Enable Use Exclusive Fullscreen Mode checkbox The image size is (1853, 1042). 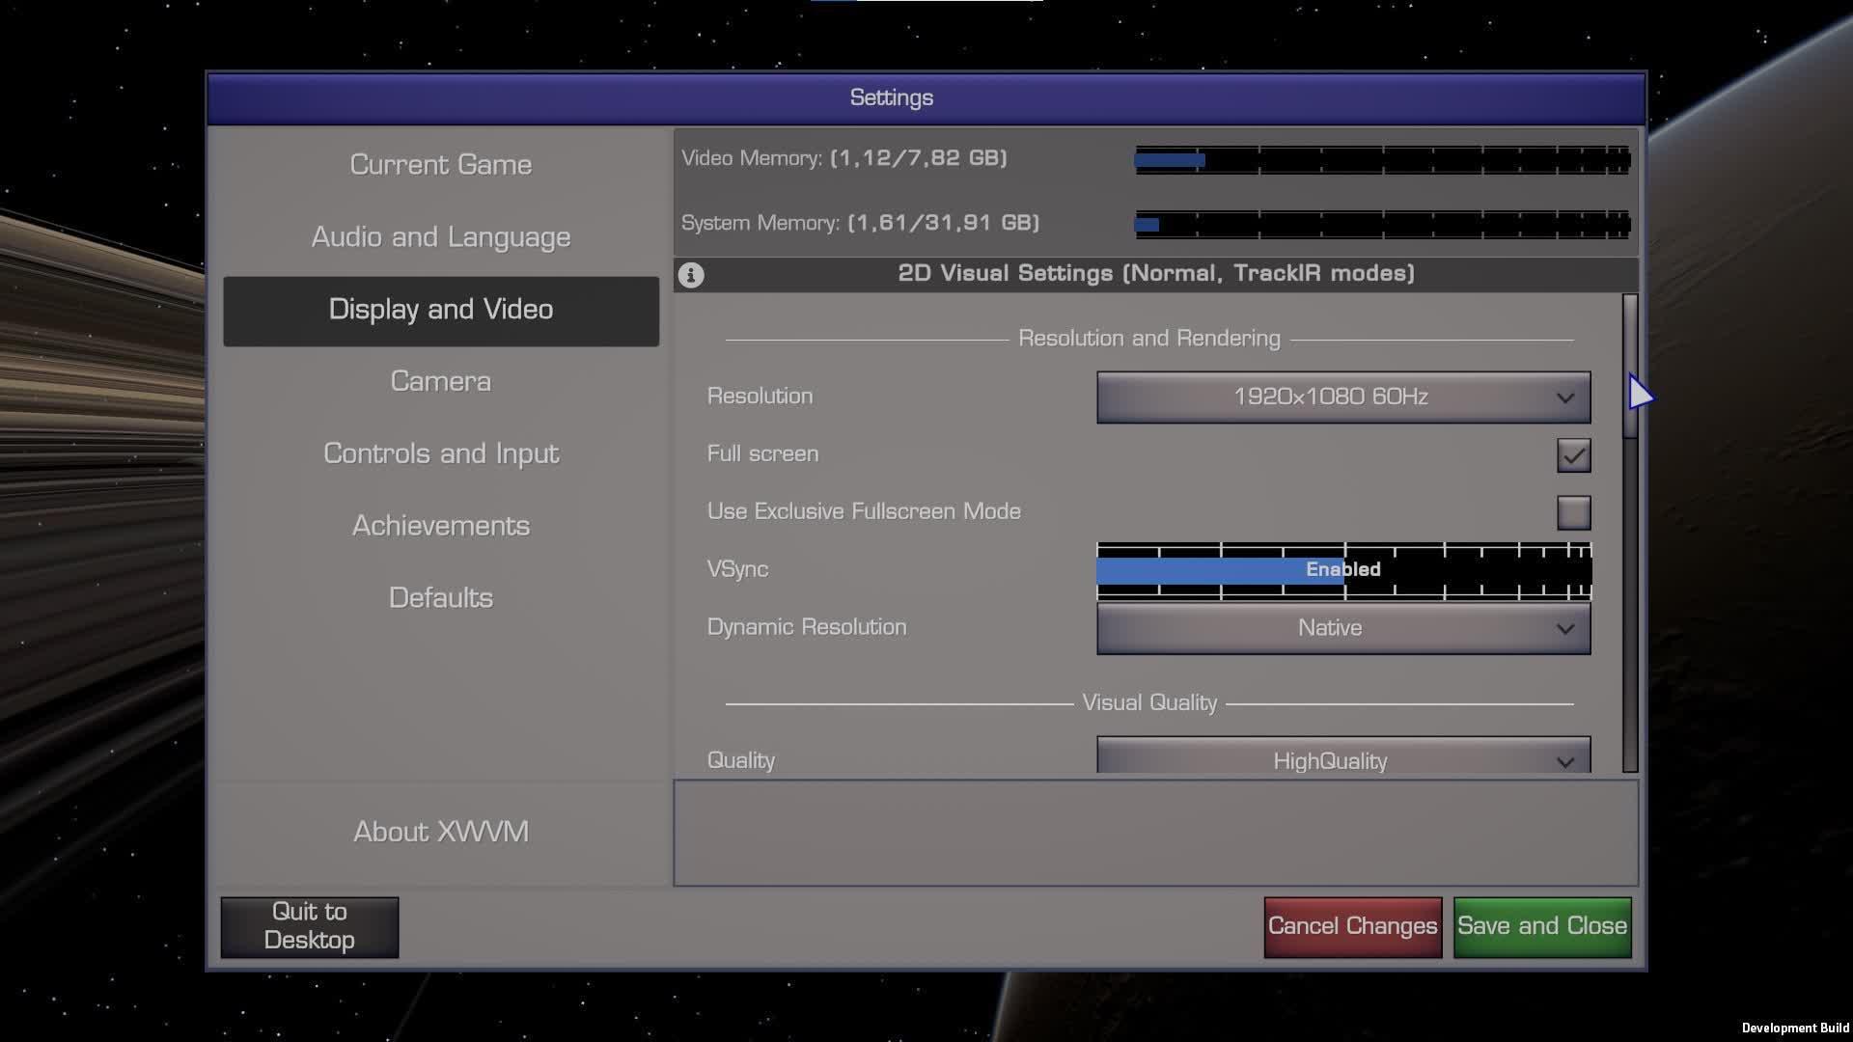[1573, 512]
